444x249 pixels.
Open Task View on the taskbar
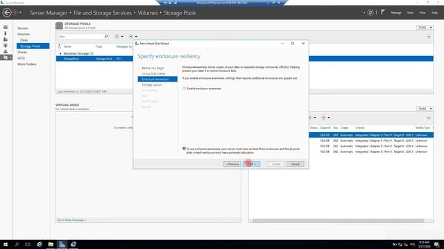coord(28,244)
